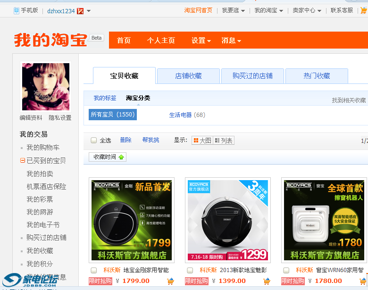
Task: Open the 热门收藏 tab
Action: pos(317,76)
